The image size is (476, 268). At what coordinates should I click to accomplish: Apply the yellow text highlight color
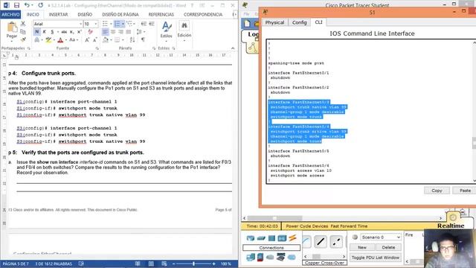(x=48, y=39)
